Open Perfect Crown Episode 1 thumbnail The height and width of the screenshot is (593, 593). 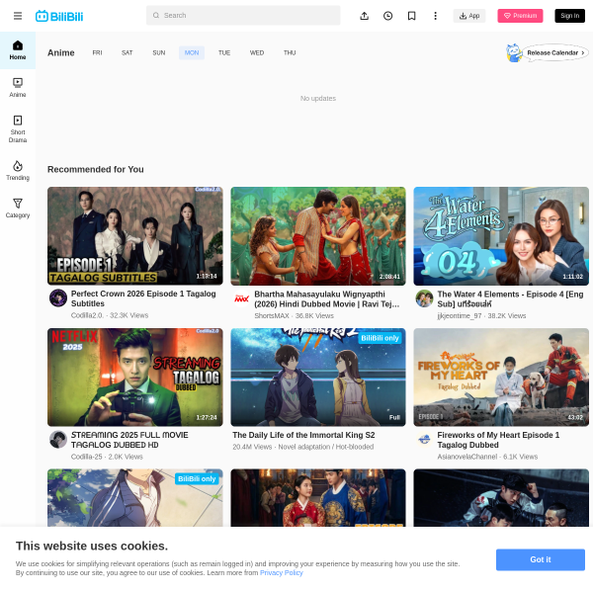[135, 235]
